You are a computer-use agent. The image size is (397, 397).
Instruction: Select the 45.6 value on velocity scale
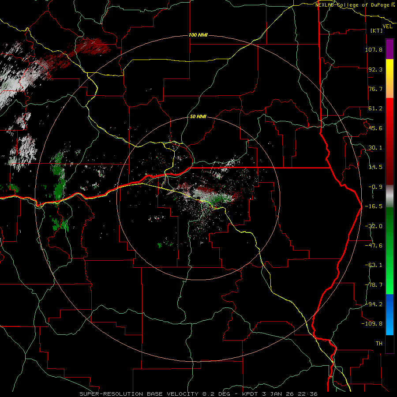tap(375, 128)
